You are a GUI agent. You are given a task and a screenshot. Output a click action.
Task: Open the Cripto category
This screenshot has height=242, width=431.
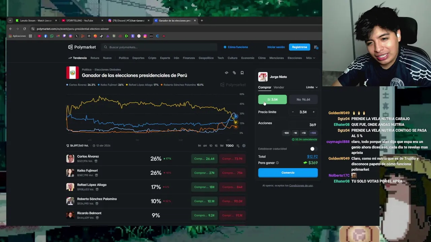[152, 58]
